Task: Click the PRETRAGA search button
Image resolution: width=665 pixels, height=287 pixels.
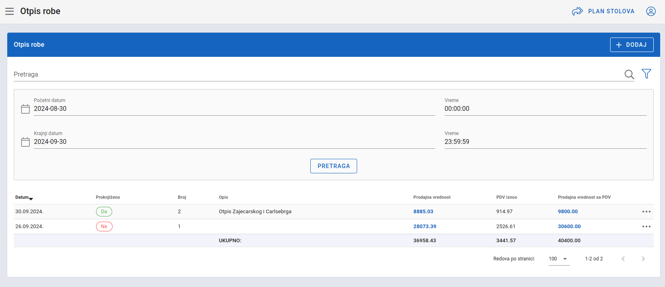Action: 334,166
